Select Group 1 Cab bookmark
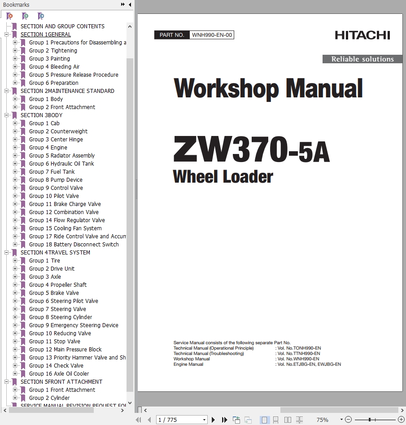Viewport: 406px width, 425px height. point(44,123)
